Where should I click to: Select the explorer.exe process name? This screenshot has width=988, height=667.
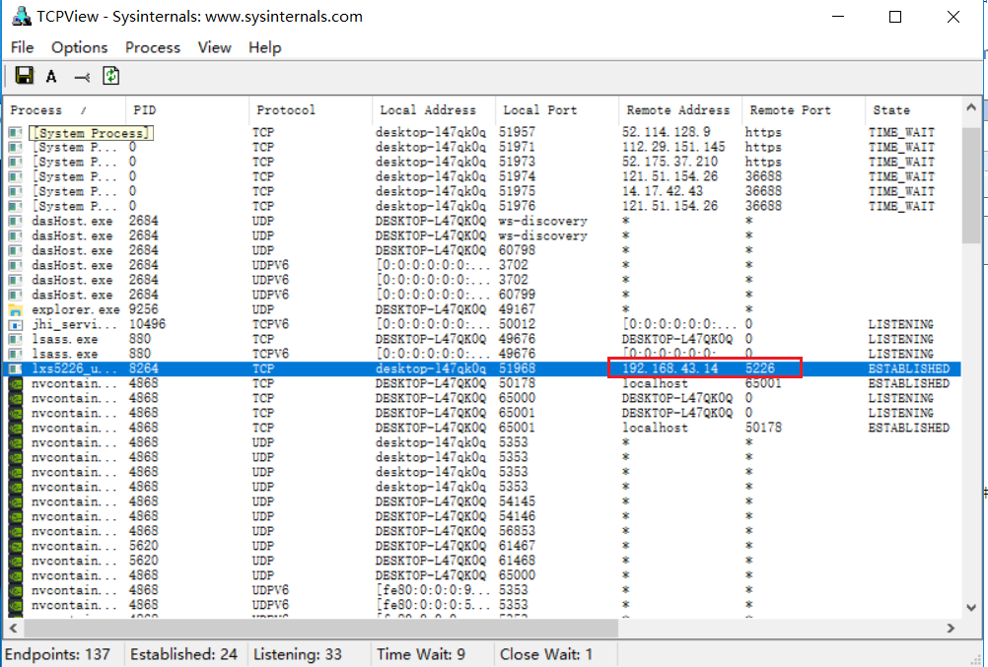tap(75, 310)
